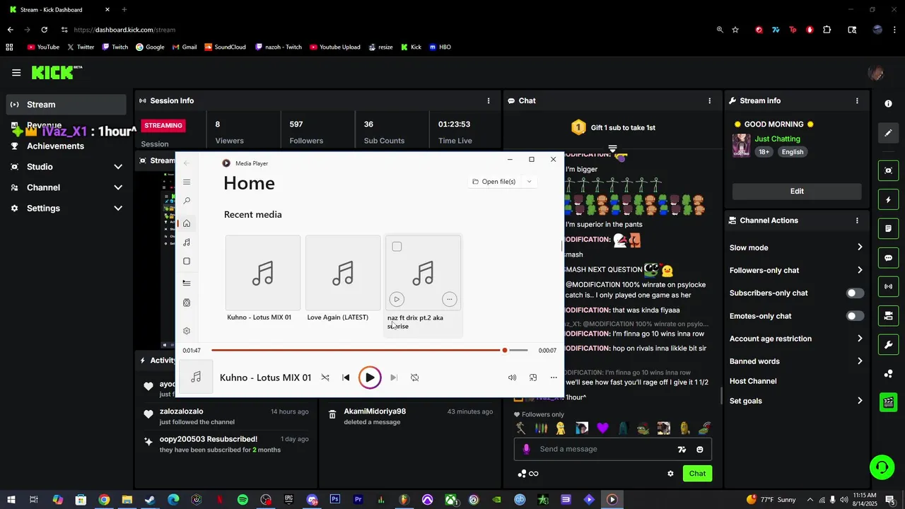Open the emoji picker in chat input
905x509 pixels.
tap(700, 450)
